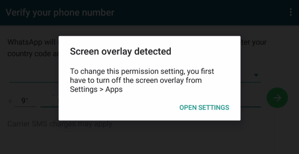
Task: Expand the country selector dropdown arrow
Action: 256,75
